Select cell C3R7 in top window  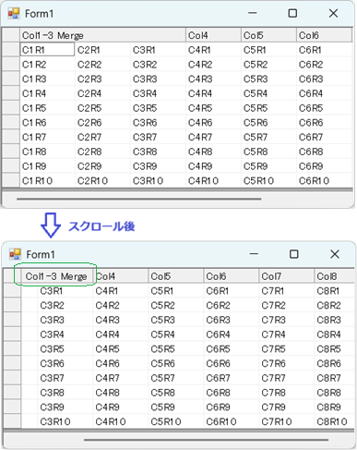tap(158, 137)
